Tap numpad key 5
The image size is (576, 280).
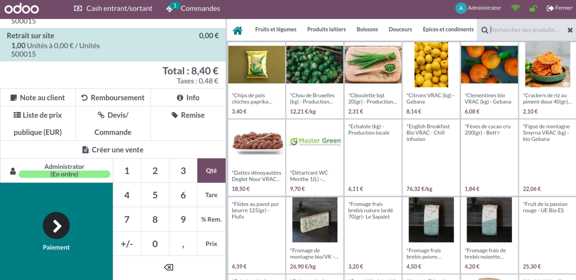click(x=155, y=195)
